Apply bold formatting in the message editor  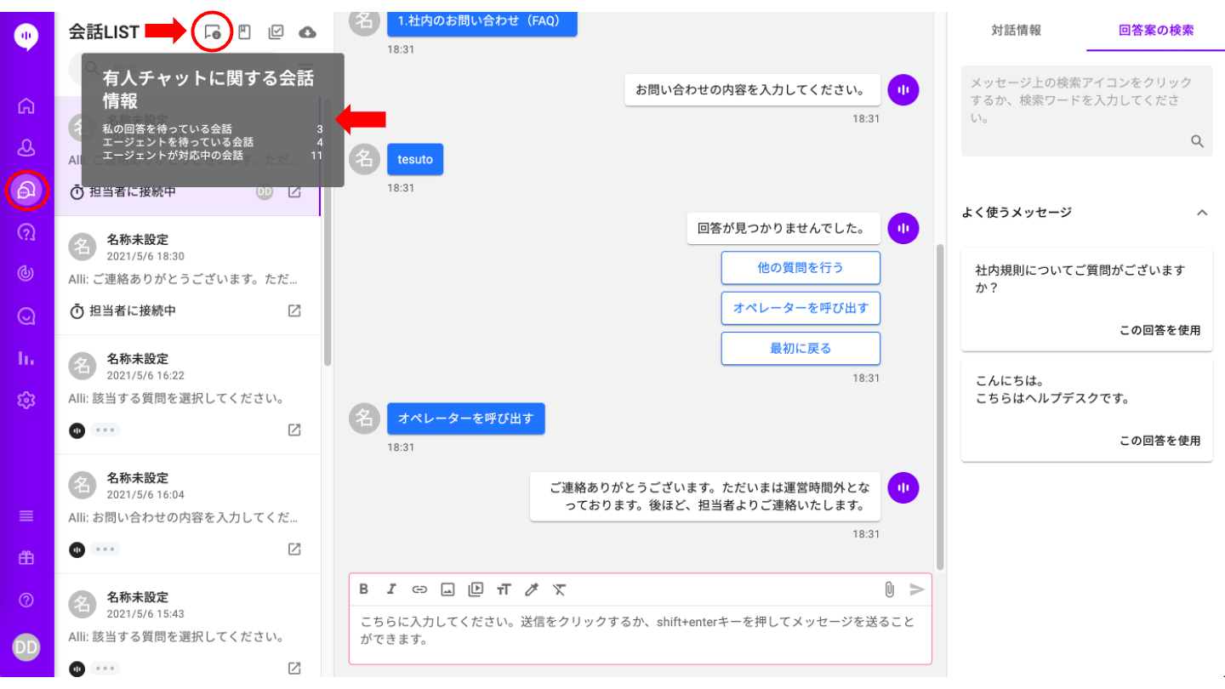364,589
